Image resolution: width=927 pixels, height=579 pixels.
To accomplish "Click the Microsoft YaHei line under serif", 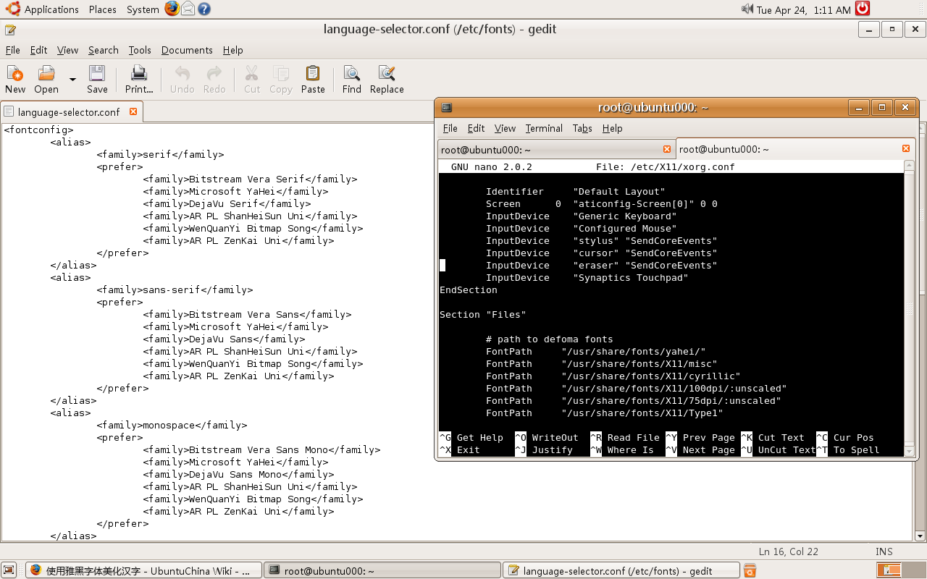I will (x=235, y=191).
